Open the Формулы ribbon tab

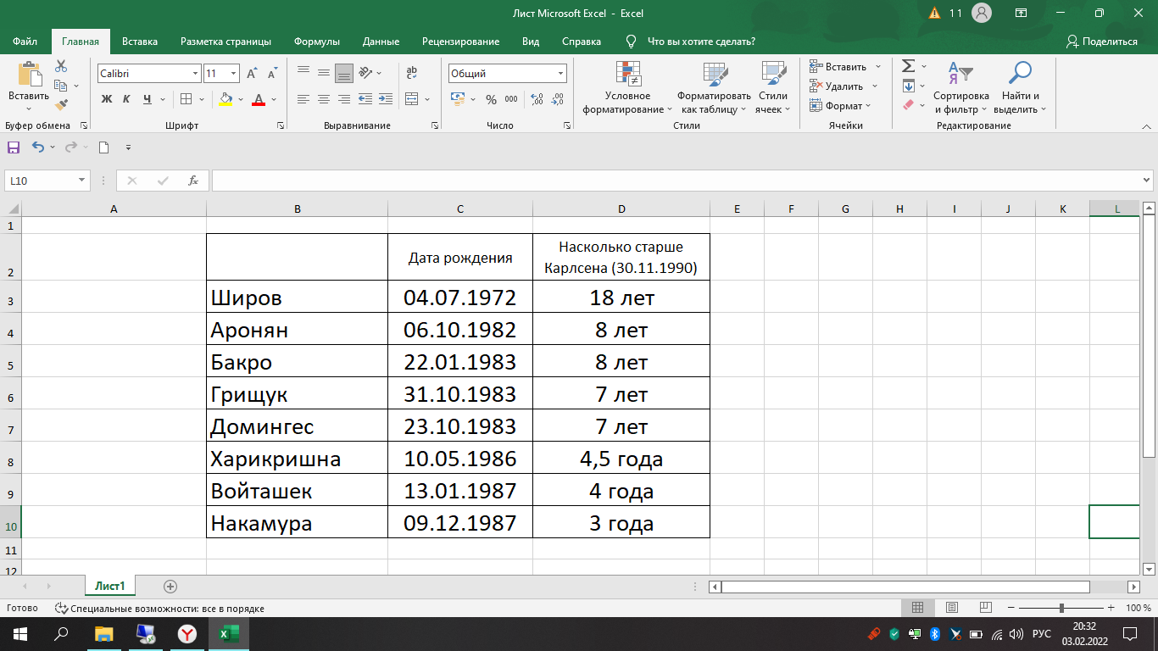point(316,42)
